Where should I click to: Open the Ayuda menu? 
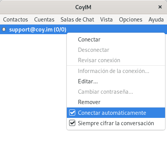(156, 20)
